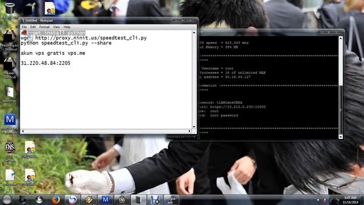Screen dimensions: 364x205
Task: Open the telkomsel desktop icon
Action: 10,94
